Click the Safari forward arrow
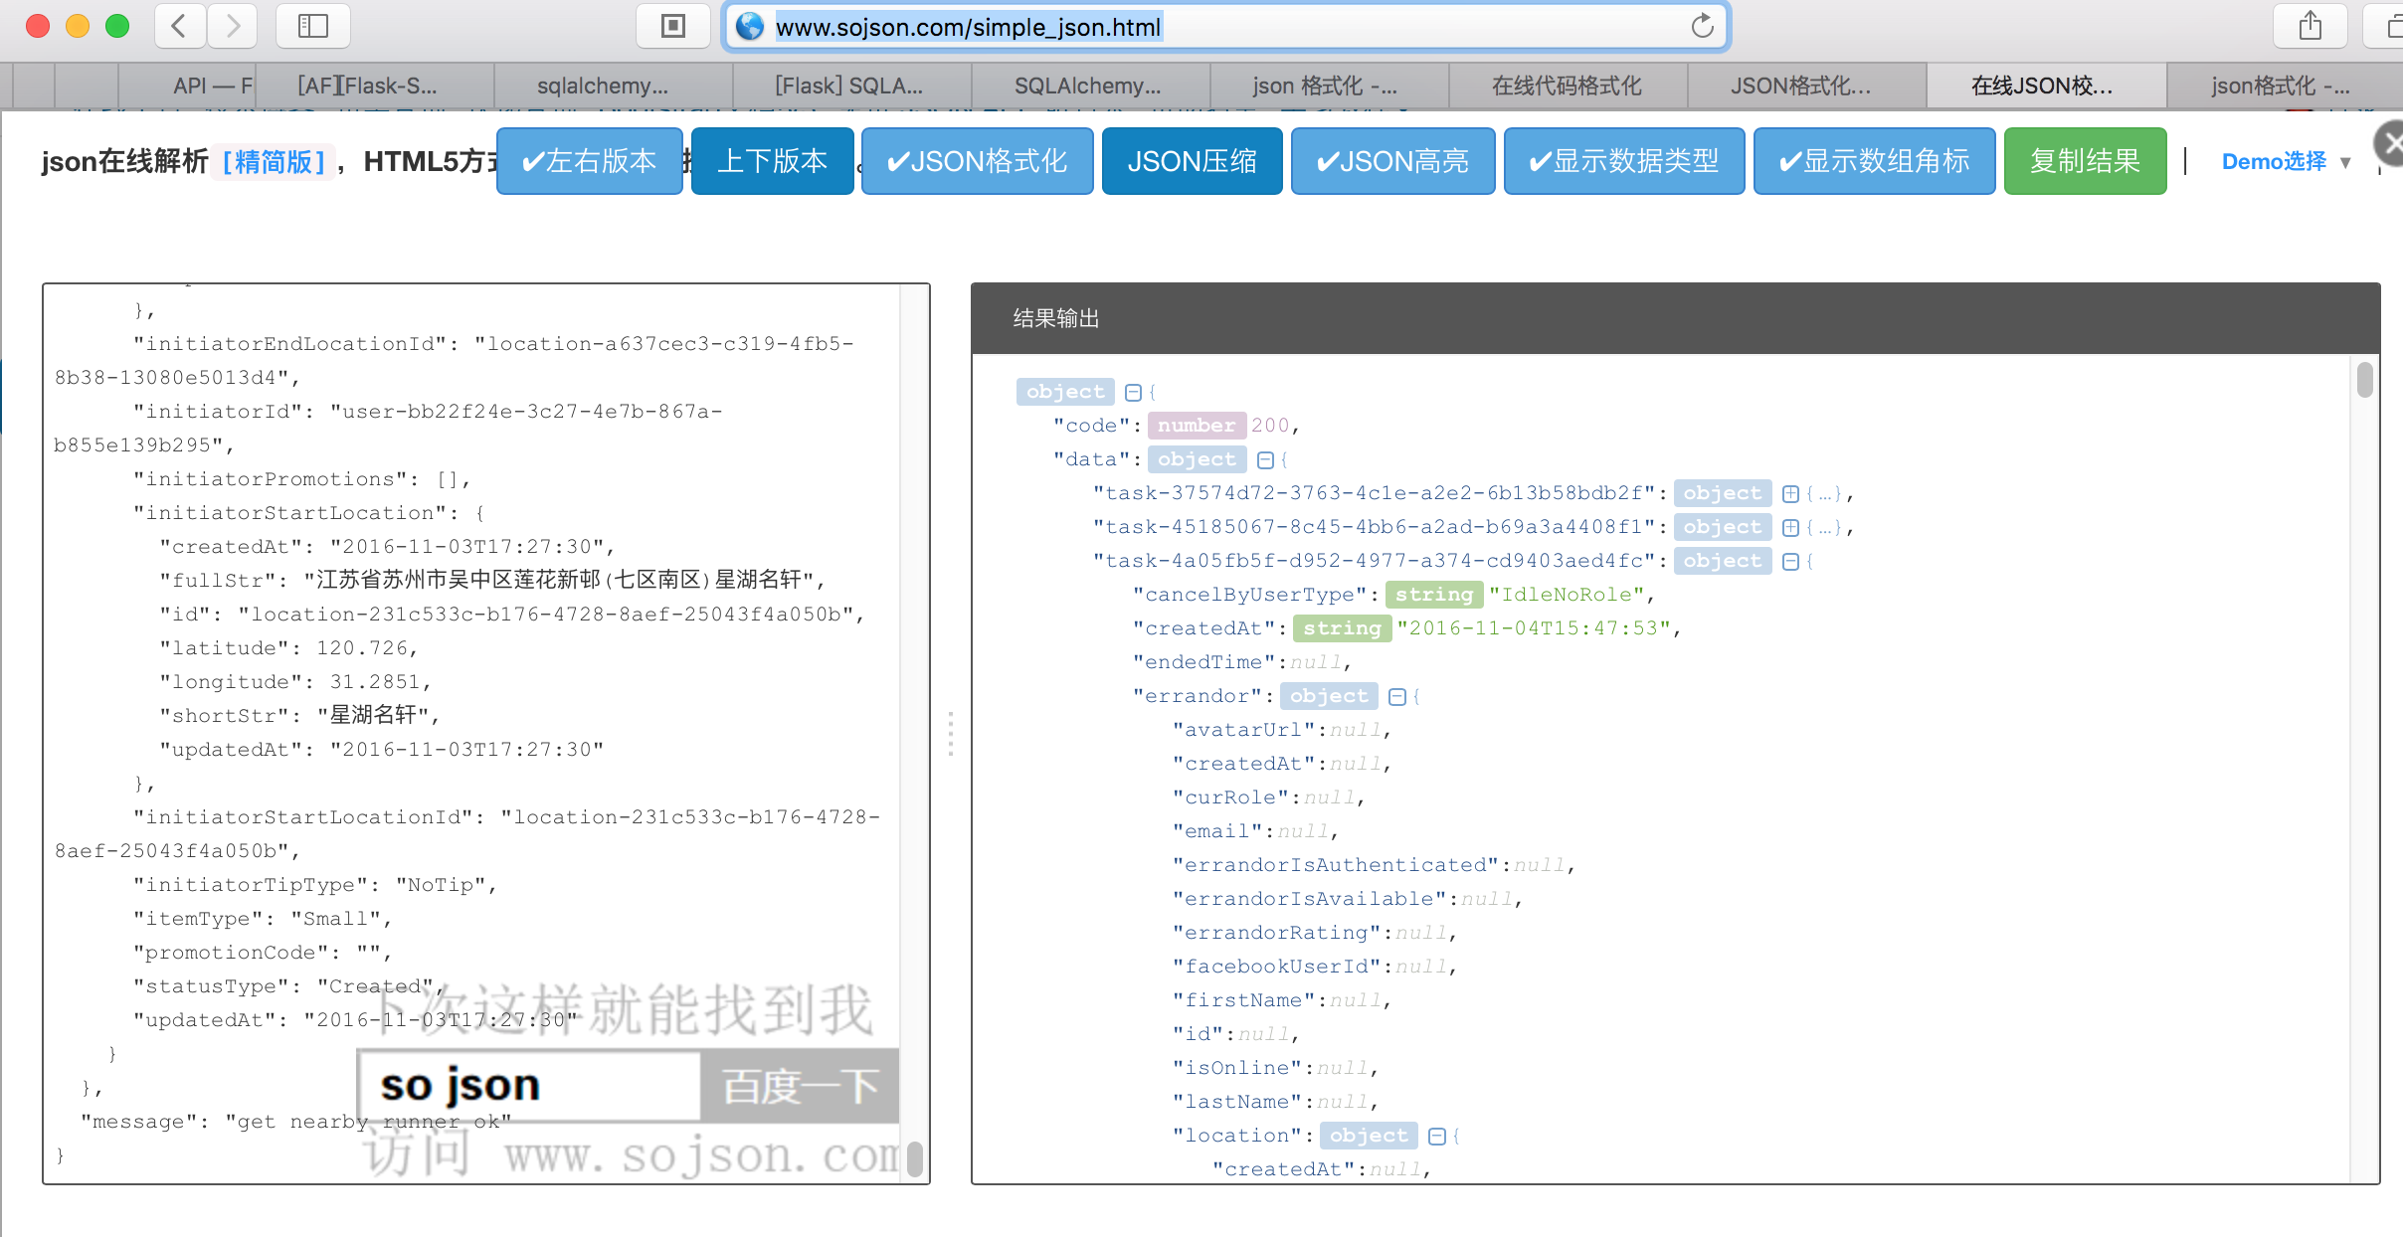This screenshot has height=1237, width=2403. pyautogui.click(x=233, y=26)
